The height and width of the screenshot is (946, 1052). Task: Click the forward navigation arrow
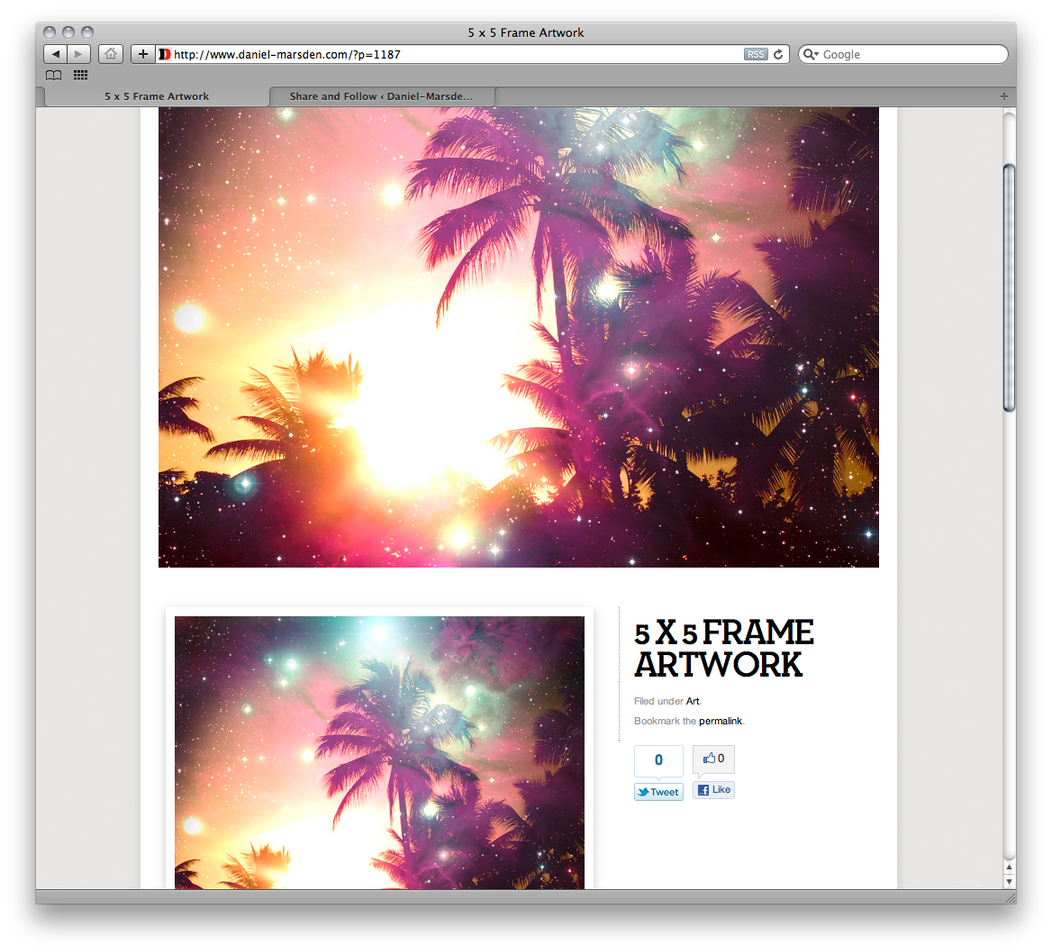click(78, 54)
